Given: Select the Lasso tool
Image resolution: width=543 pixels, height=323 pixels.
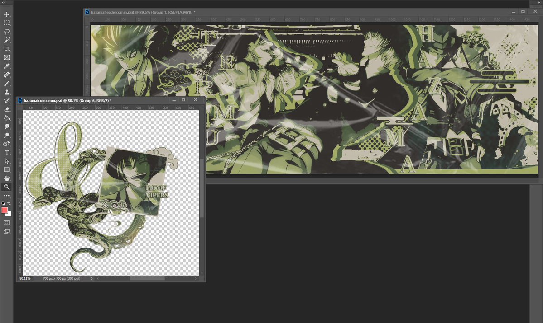Looking at the screenshot, I should [7, 32].
